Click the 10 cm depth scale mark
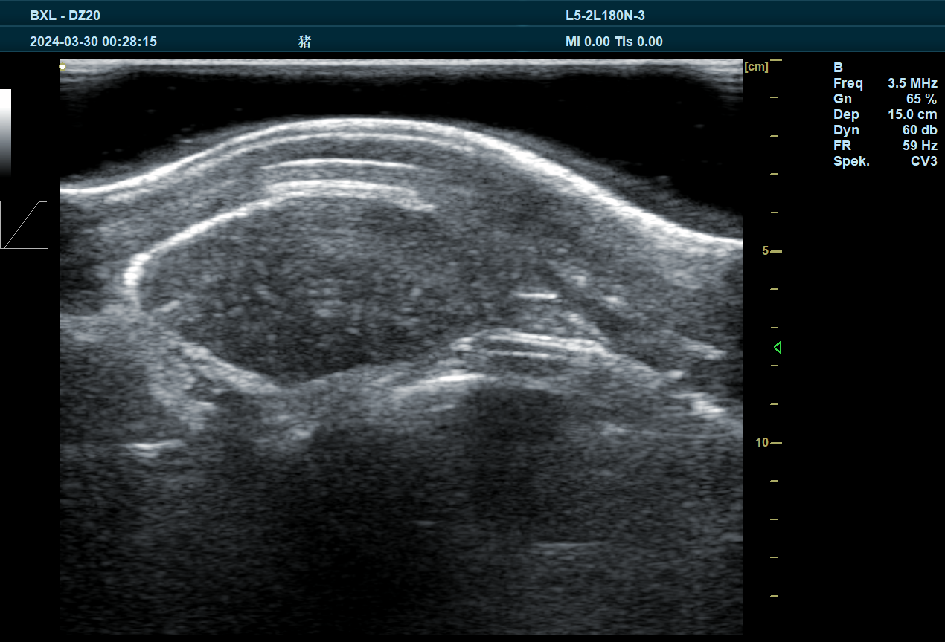This screenshot has height=642, width=945. tap(769, 442)
